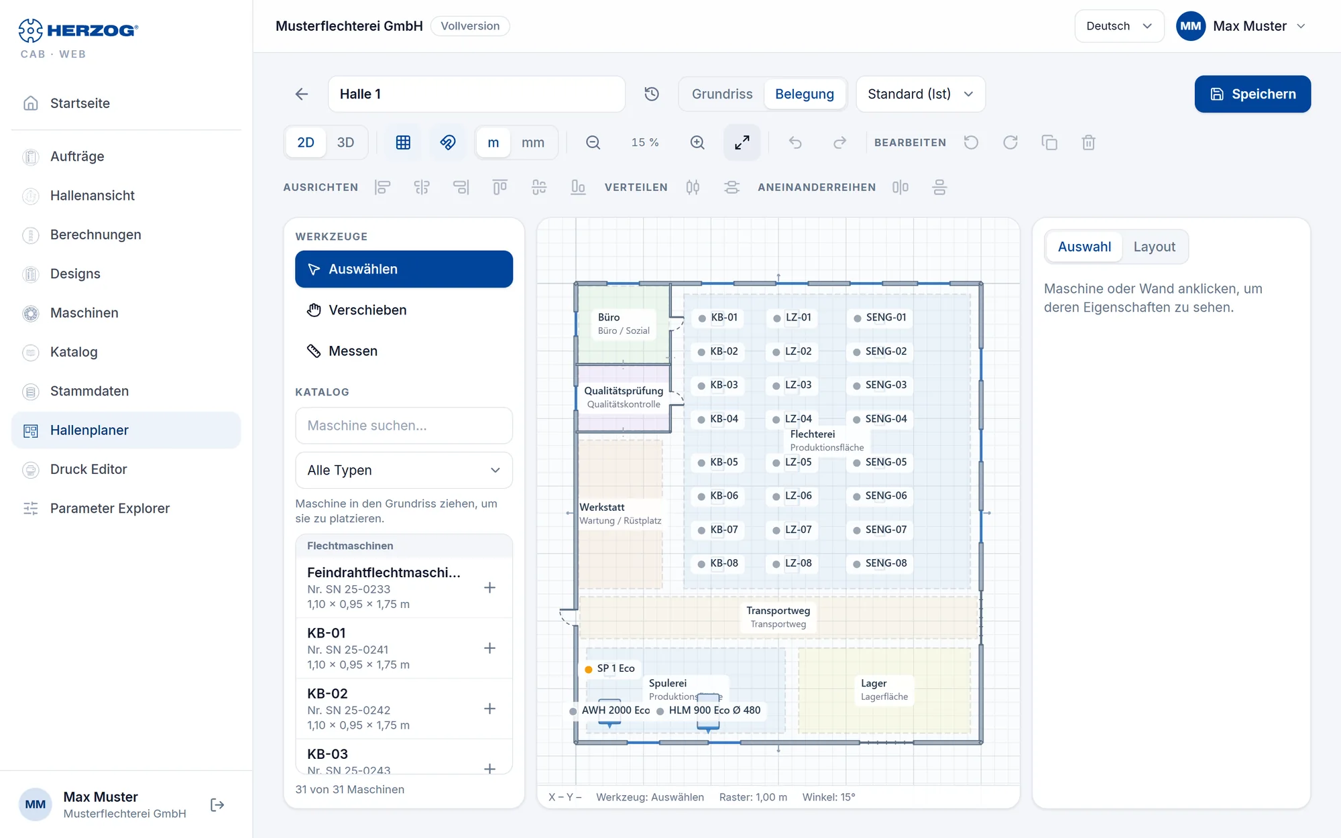
Task: Select machine SENG-03 on floor plan
Action: pos(879,385)
